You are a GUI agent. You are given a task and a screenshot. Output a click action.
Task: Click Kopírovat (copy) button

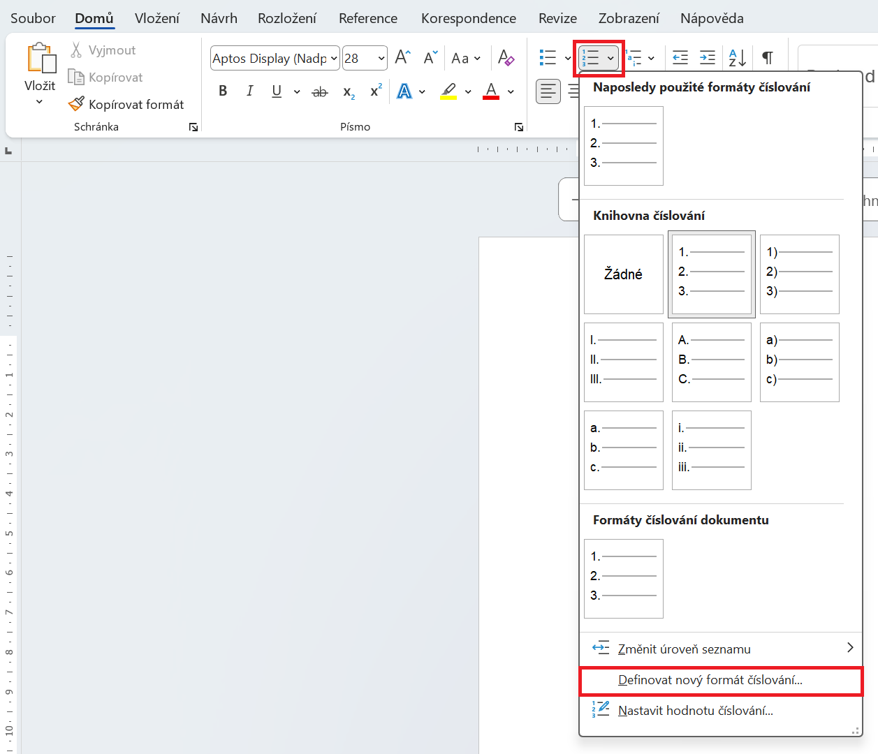pos(105,77)
